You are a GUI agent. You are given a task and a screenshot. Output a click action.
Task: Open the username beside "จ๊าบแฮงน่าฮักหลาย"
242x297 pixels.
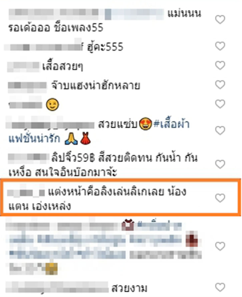point(28,86)
